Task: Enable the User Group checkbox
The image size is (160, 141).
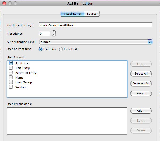Action: click(x=11, y=82)
